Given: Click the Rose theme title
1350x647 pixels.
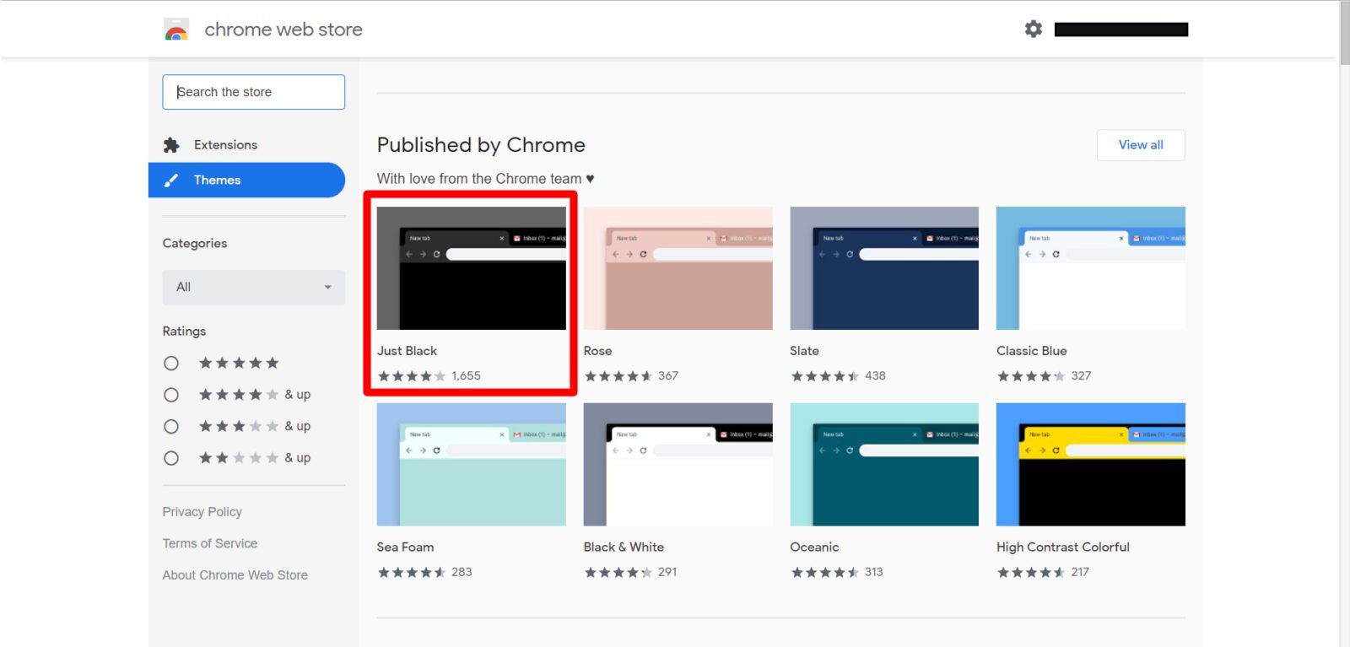Looking at the screenshot, I should pyautogui.click(x=597, y=351).
